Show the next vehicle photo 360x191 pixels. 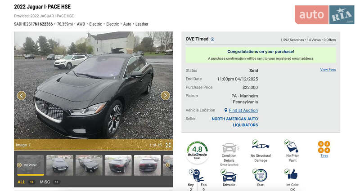coord(165,95)
